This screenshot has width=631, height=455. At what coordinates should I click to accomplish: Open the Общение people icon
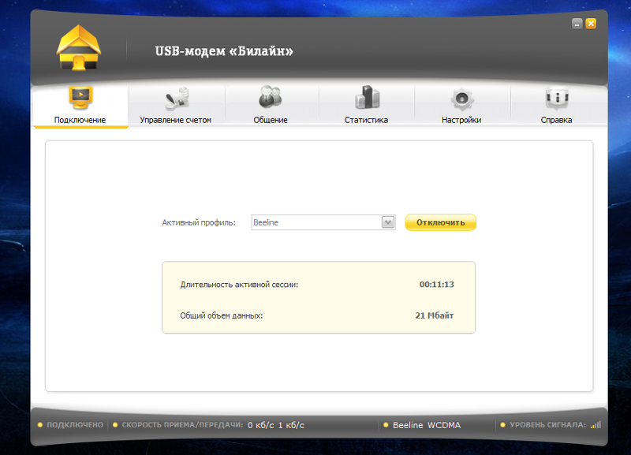[270, 97]
